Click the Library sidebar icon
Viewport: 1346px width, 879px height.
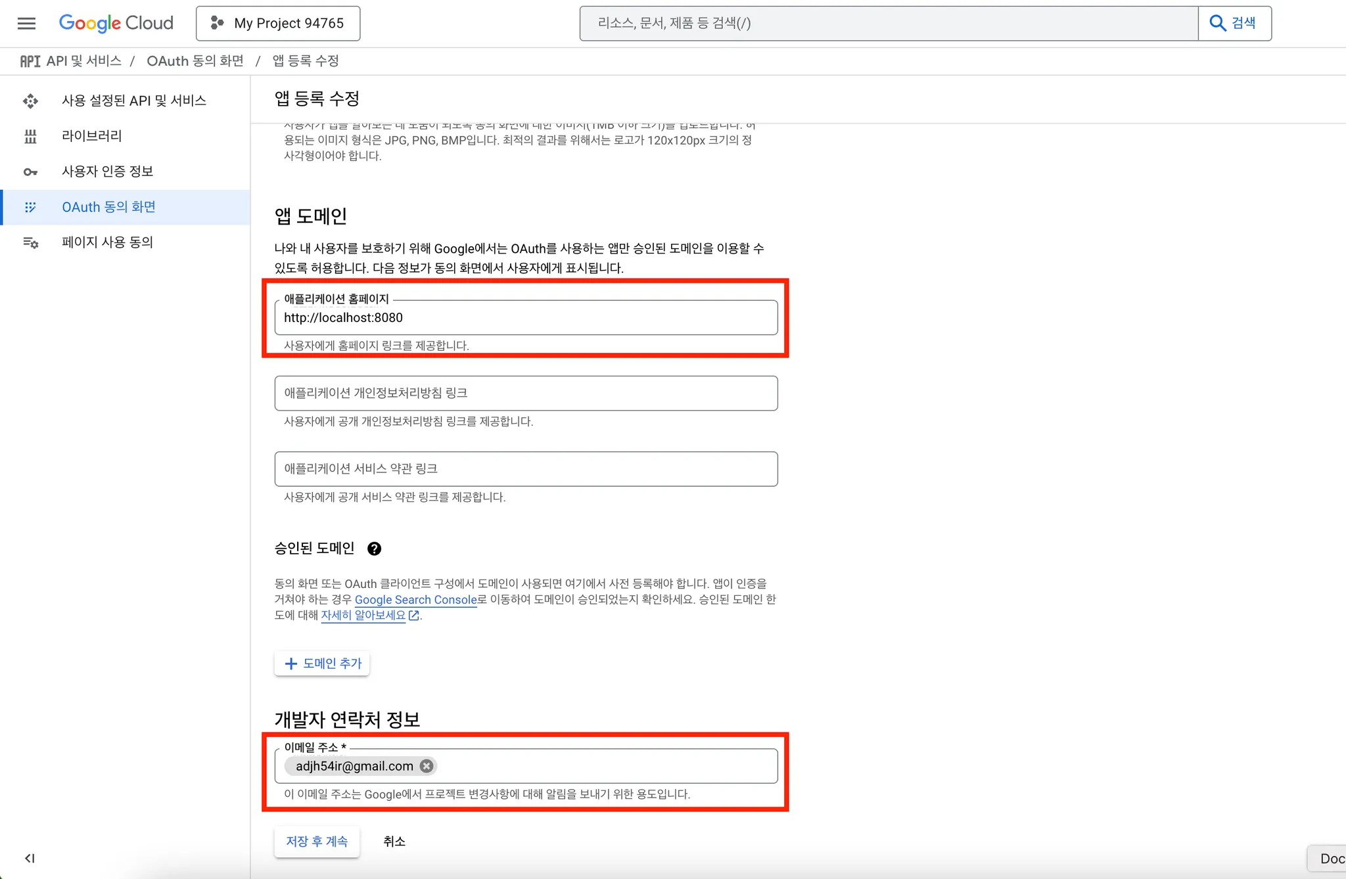(x=30, y=136)
